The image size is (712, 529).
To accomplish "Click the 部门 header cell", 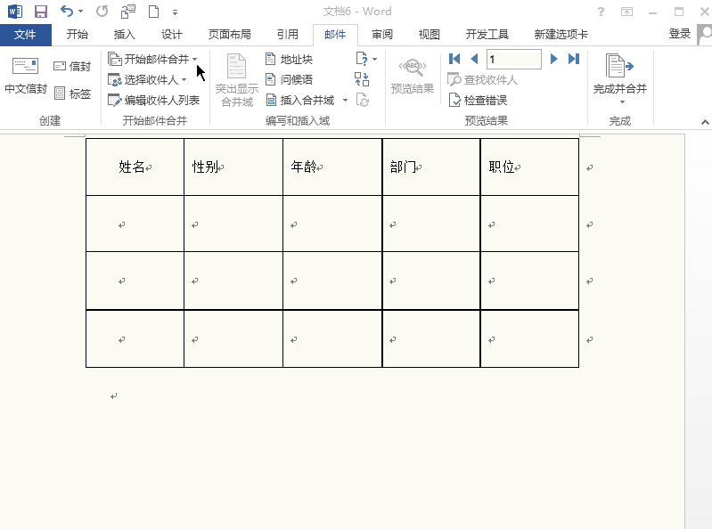I will coord(431,167).
